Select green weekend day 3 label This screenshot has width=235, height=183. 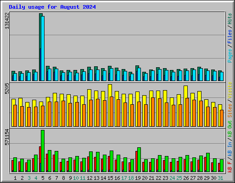click(29, 178)
